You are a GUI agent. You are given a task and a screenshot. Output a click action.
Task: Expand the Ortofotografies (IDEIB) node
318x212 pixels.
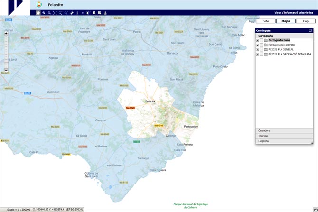257,45
